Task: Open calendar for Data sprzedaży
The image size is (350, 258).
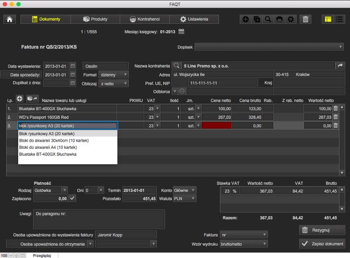Action: click(x=73, y=75)
